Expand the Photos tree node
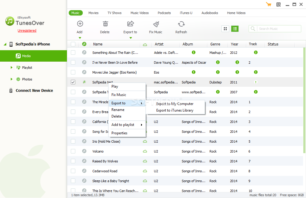The image size is (306, 198). click(12, 79)
